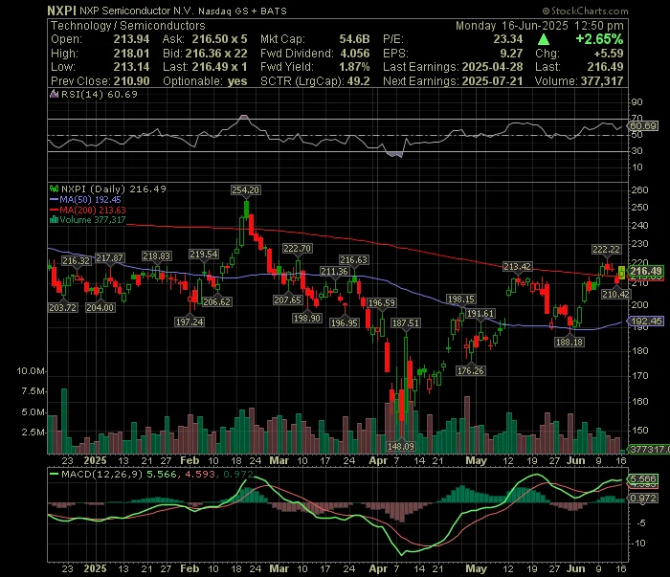670x577 pixels.
Task: Click the 219.54 price label in February
Action: (204, 255)
